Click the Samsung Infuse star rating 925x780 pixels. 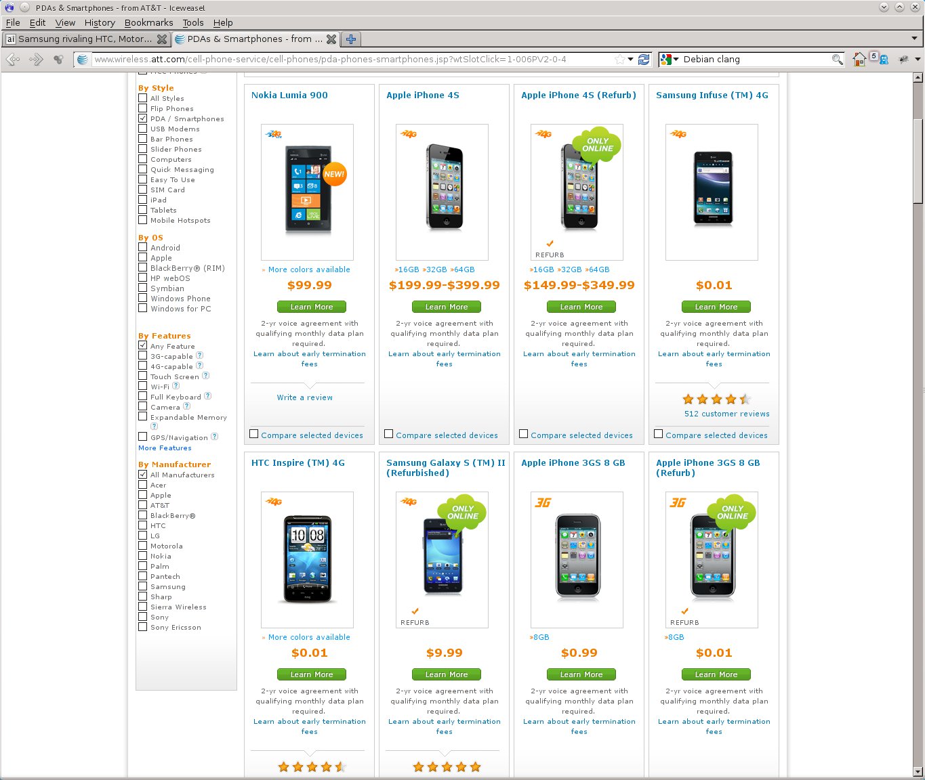click(x=717, y=399)
